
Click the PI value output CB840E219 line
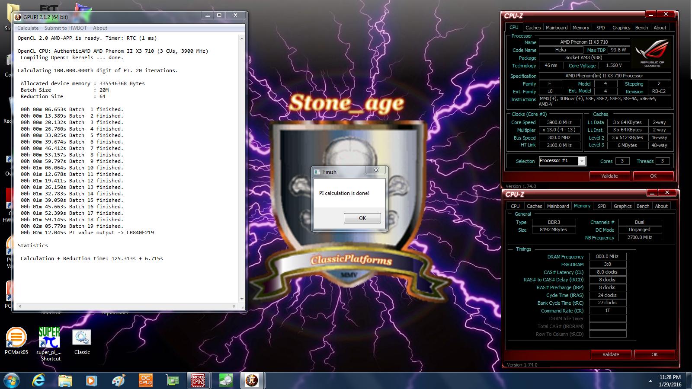click(87, 233)
